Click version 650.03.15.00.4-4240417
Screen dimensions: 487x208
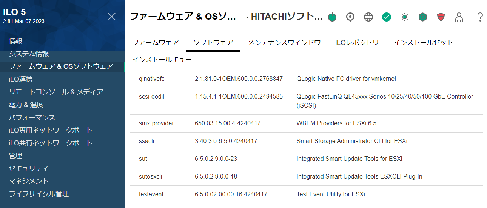click(x=228, y=123)
